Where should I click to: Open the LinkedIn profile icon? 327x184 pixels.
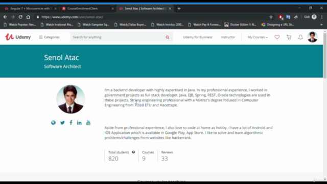tap(79, 123)
